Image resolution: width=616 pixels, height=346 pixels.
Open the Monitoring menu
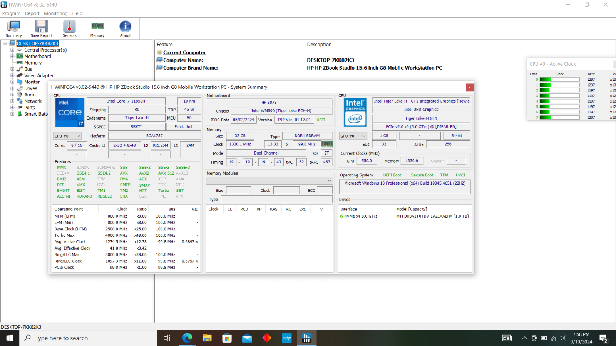[x=55, y=13]
